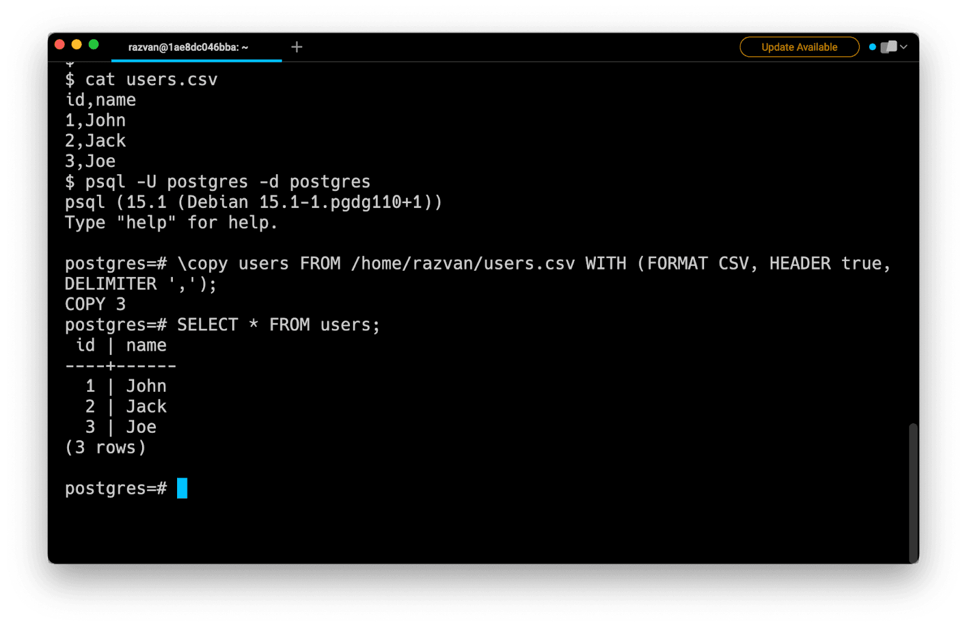Screen dimensions: 967x627
Task: Click the '(3 rows)' result summary
Action: coord(105,447)
